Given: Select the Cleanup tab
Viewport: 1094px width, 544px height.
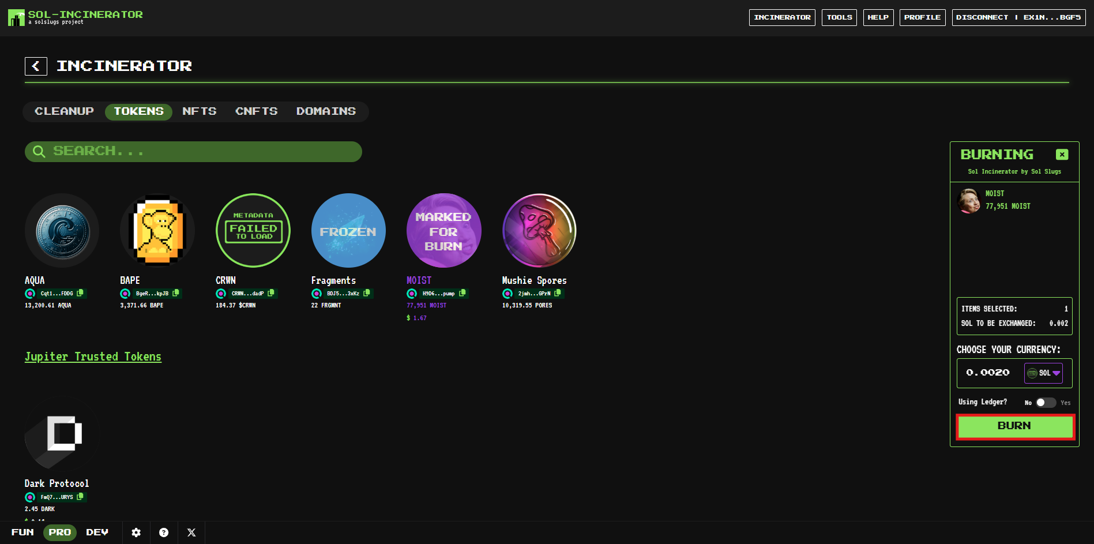Looking at the screenshot, I should (64, 111).
